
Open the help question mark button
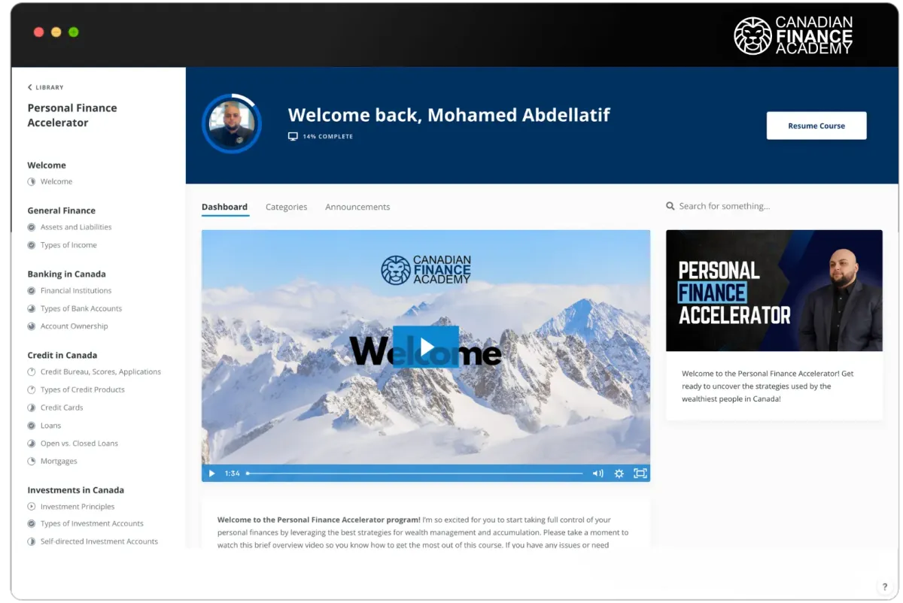pyautogui.click(x=885, y=587)
